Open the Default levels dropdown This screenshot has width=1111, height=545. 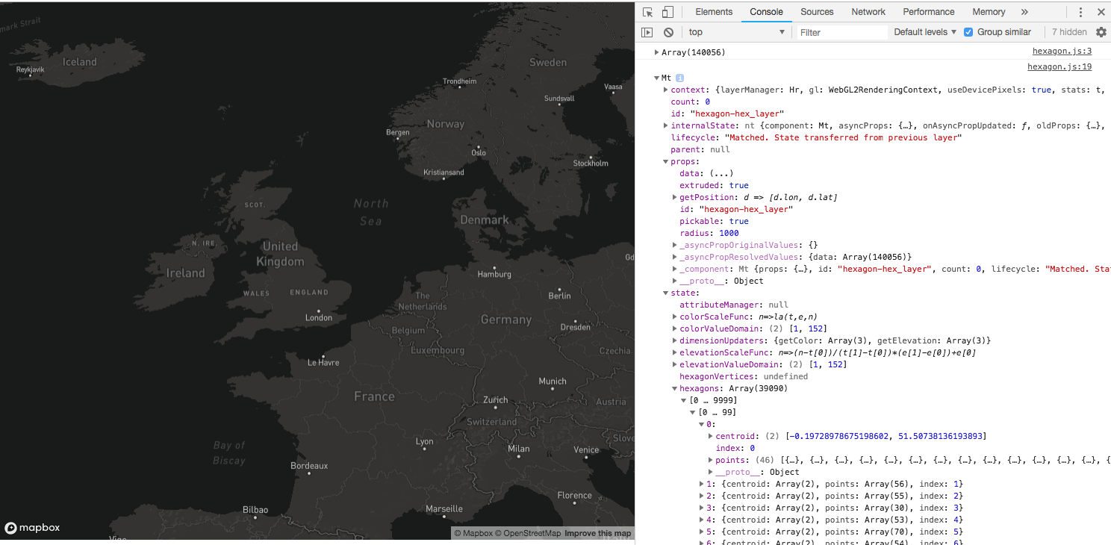925,32
